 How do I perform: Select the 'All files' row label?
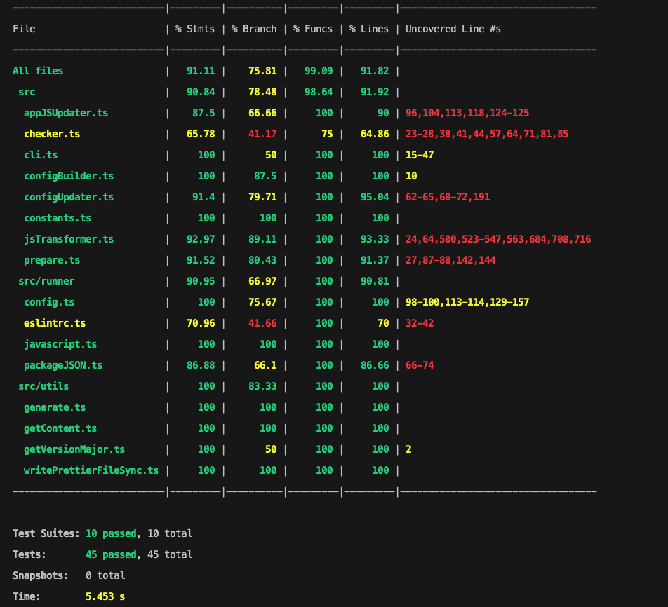pos(38,71)
